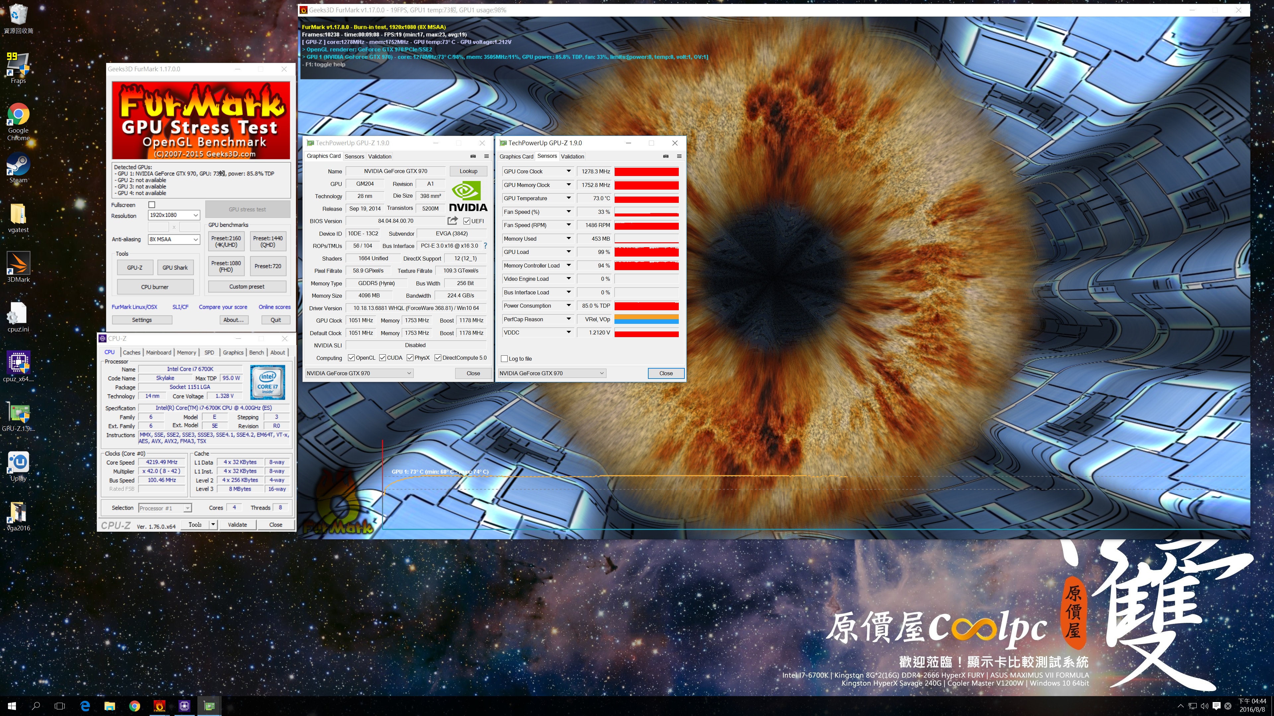Run the Preset:1080 (FHD) benchmark
The width and height of the screenshot is (1274, 716).
[x=226, y=266]
